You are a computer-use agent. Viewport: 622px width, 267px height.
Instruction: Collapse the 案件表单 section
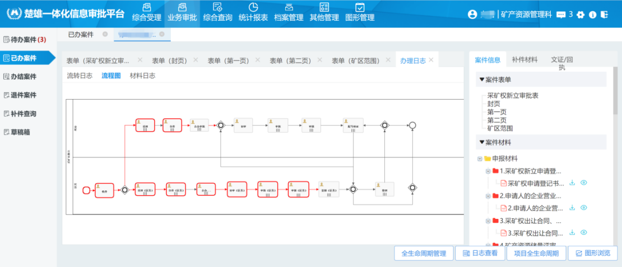pos(482,79)
